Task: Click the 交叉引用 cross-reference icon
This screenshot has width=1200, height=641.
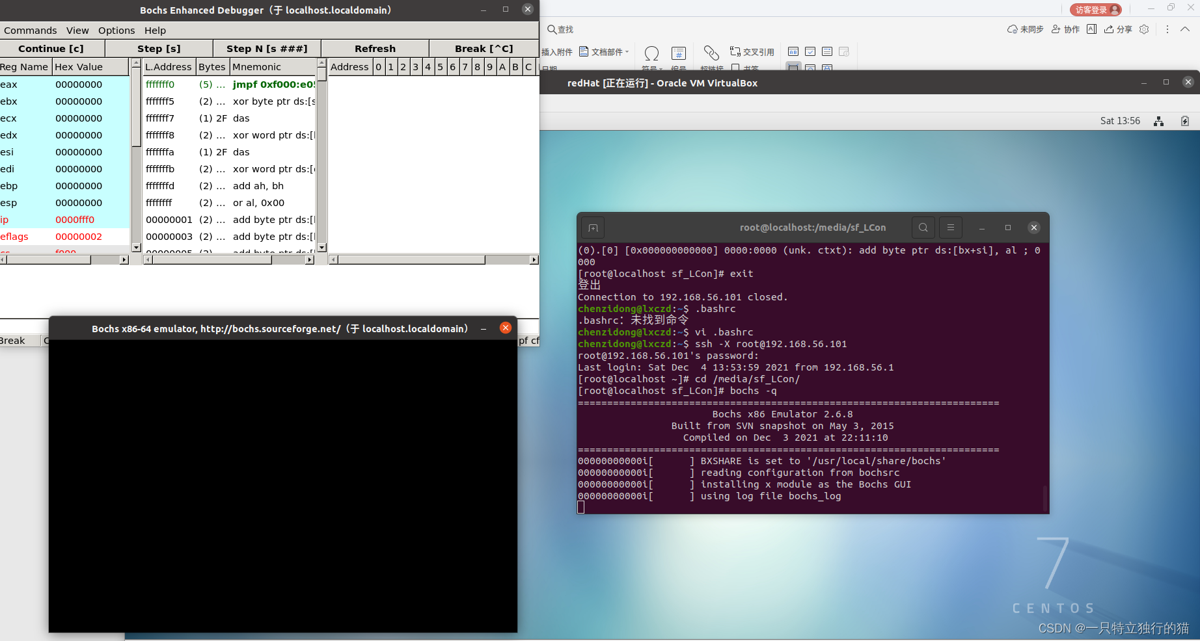Action: [x=735, y=51]
